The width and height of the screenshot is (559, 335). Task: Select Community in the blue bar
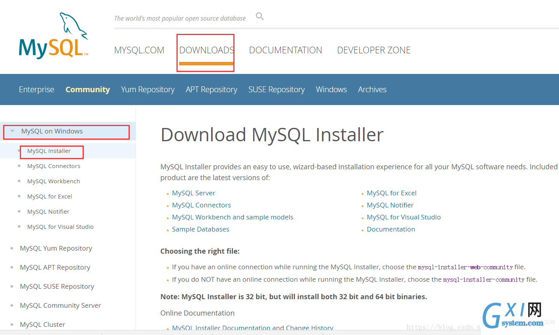[x=88, y=89]
